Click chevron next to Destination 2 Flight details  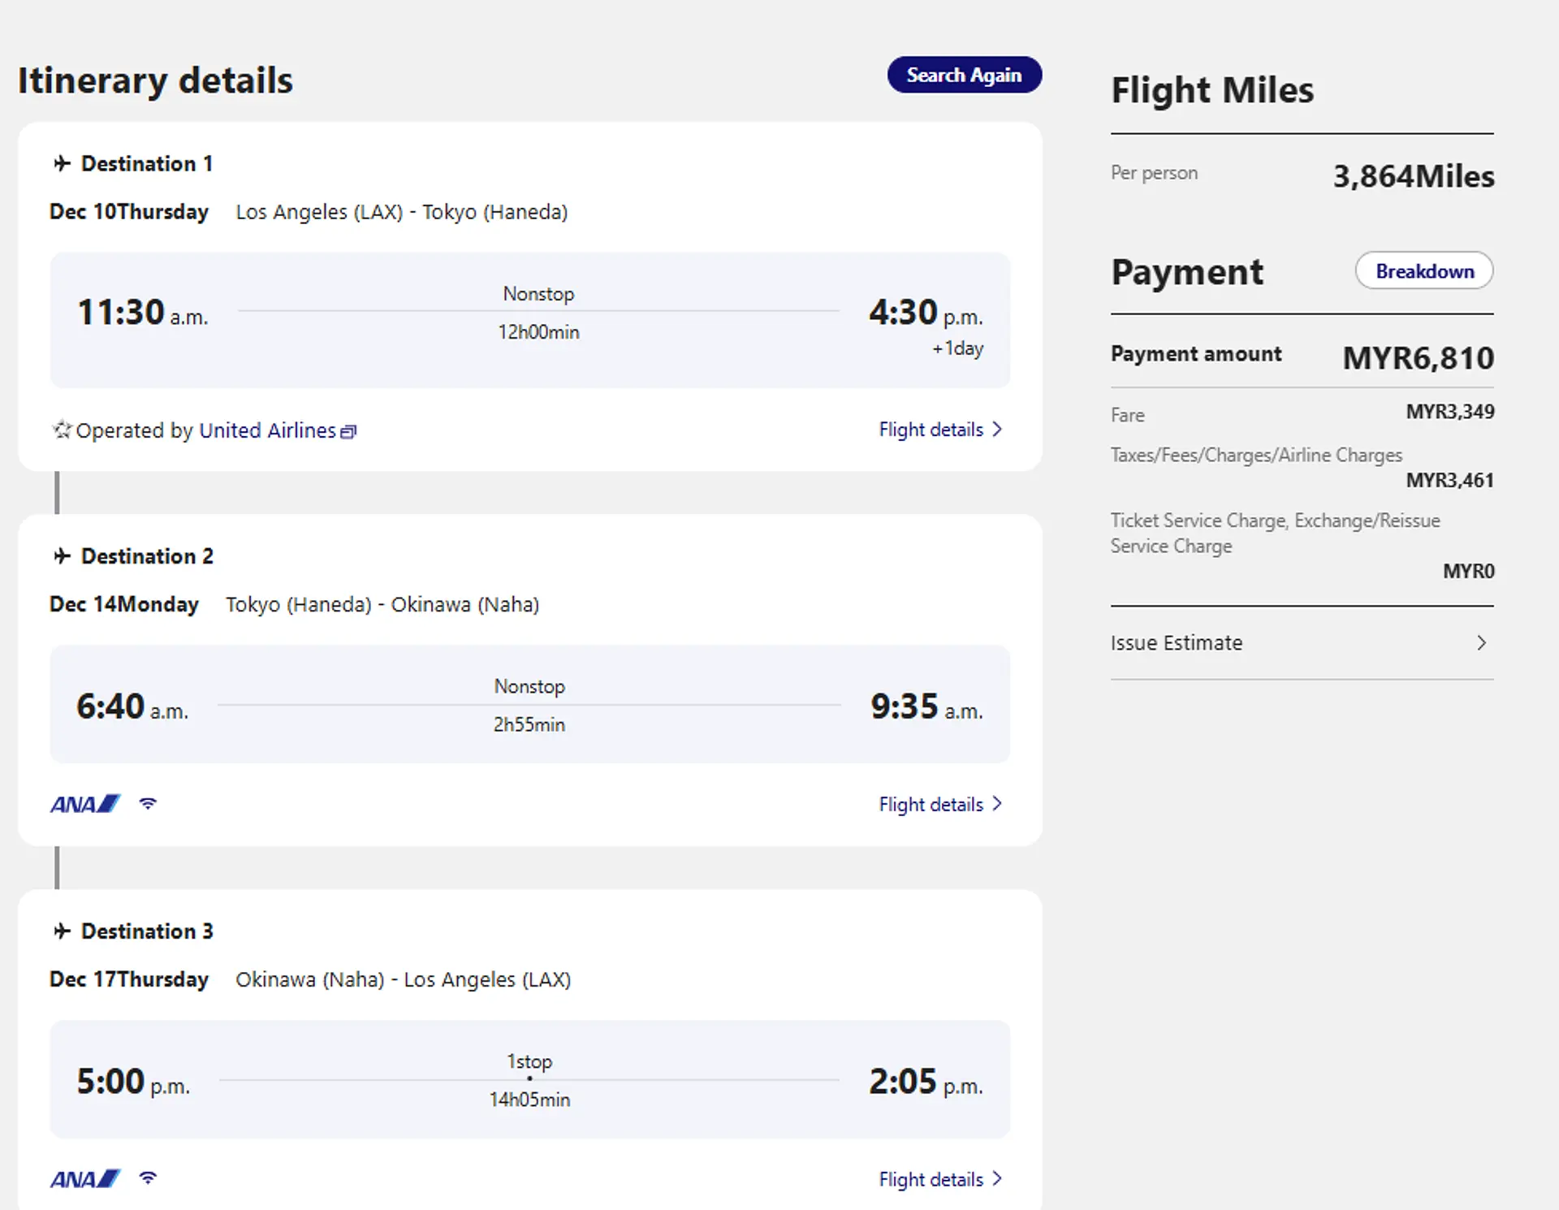[997, 803]
